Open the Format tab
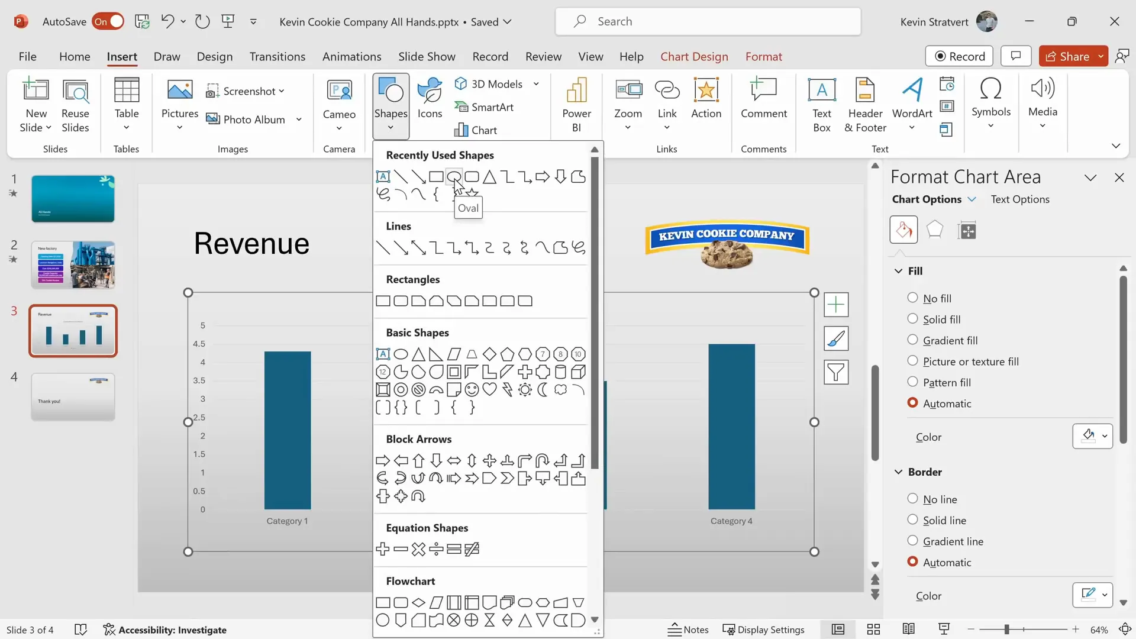 coord(763,57)
